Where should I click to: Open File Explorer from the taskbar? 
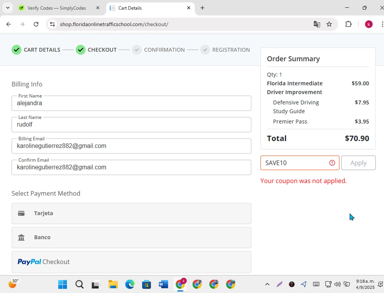(113, 284)
